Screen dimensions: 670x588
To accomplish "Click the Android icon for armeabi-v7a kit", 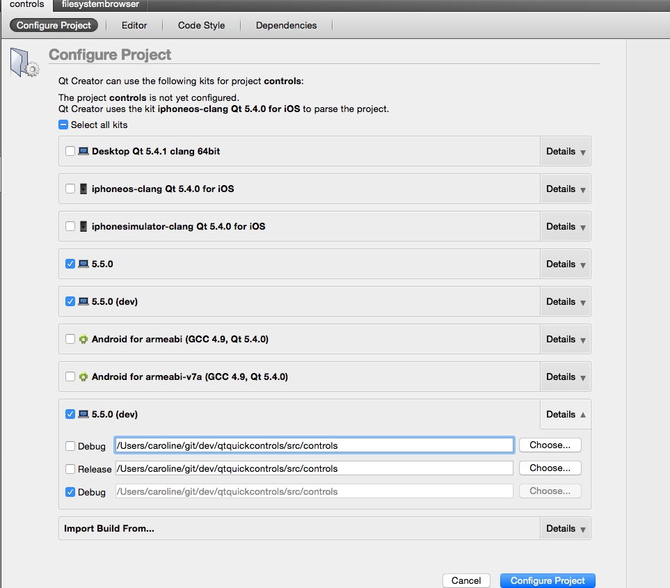I will [x=83, y=376].
